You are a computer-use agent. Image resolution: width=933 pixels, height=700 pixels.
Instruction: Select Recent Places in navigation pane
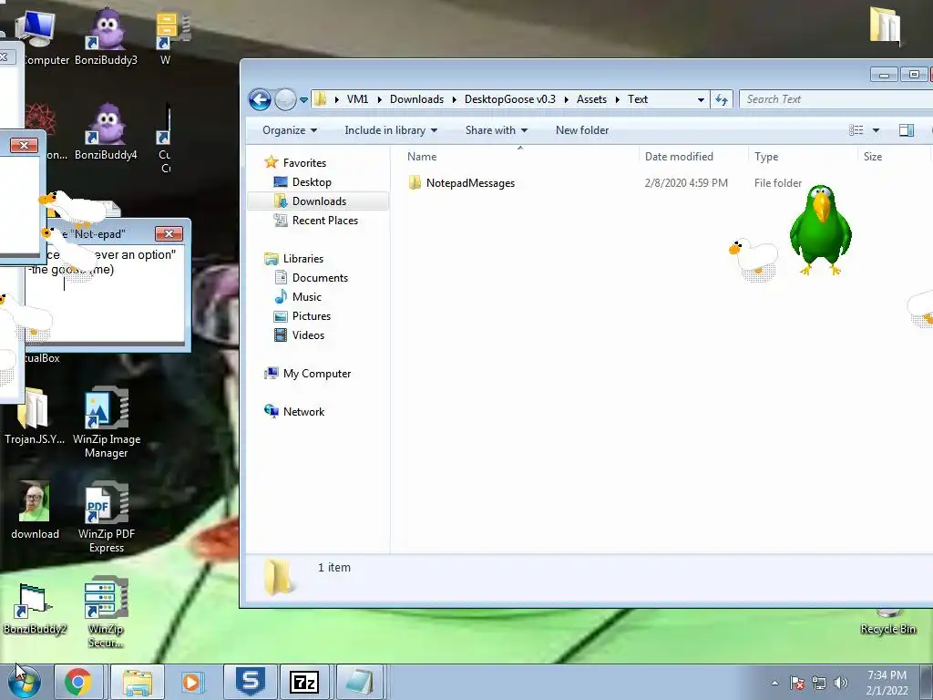pyautogui.click(x=325, y=221)
